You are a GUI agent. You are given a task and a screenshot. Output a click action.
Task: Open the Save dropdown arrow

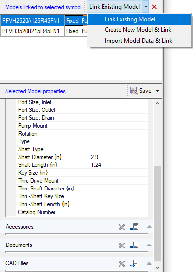click(157, 91)
